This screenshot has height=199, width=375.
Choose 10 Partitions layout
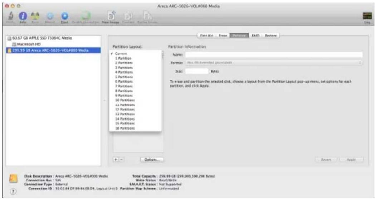(x=135, y=100)
